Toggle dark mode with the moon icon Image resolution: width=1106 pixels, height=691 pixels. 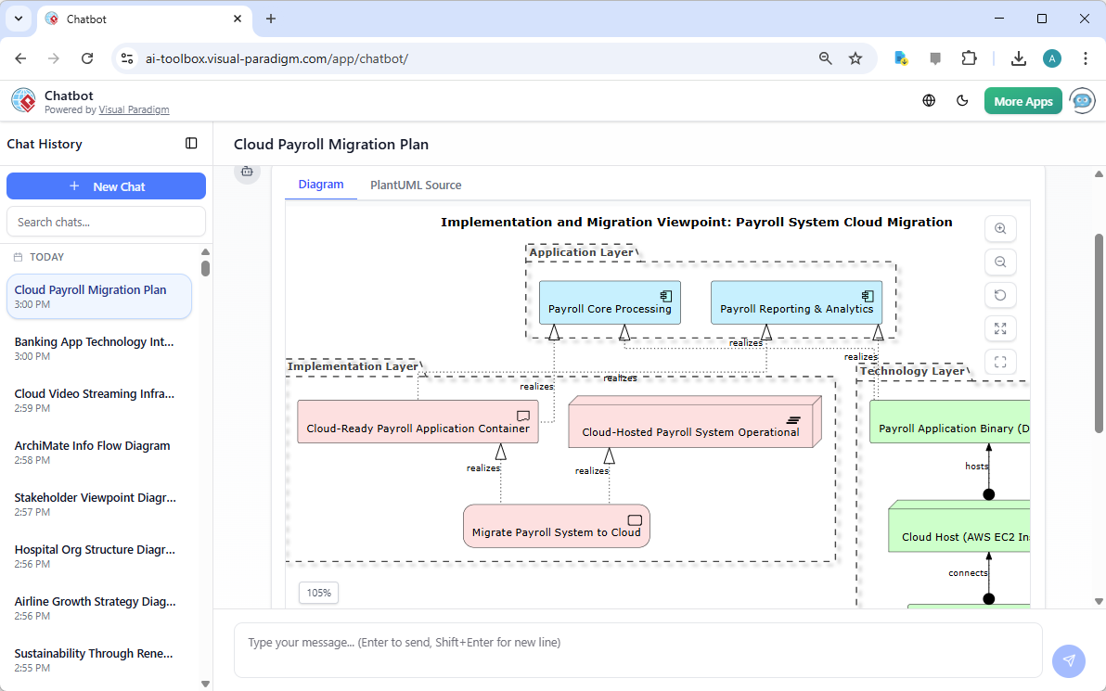[962, 100]
